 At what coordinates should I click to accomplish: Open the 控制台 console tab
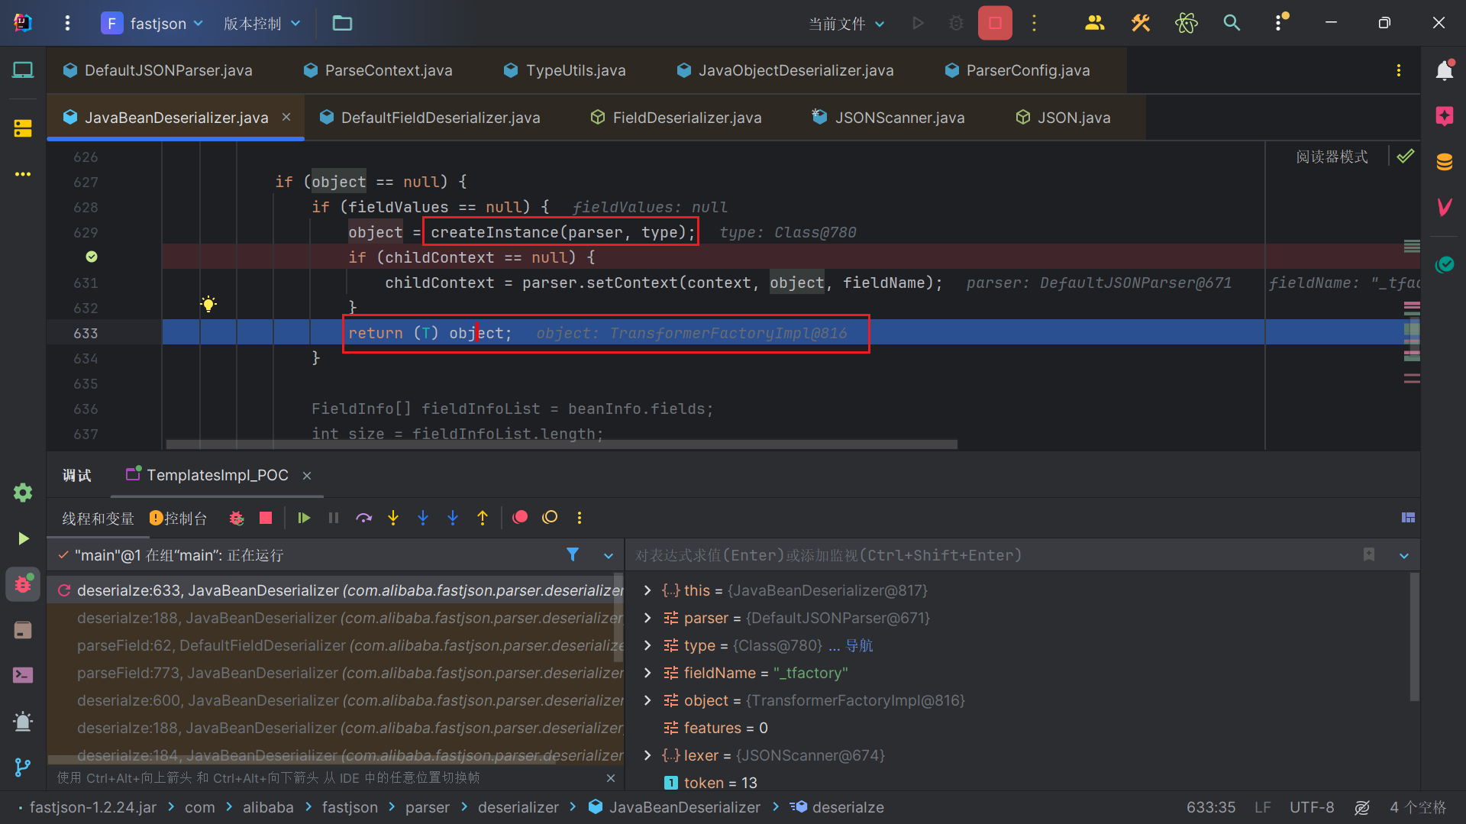pos(179,518)
